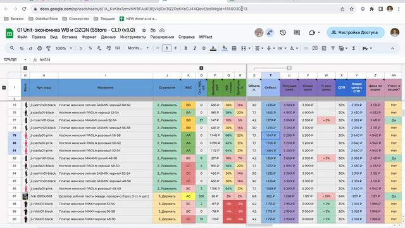Expand column group plus above column O
Screen dimensions: 405x228
point(201,68)
